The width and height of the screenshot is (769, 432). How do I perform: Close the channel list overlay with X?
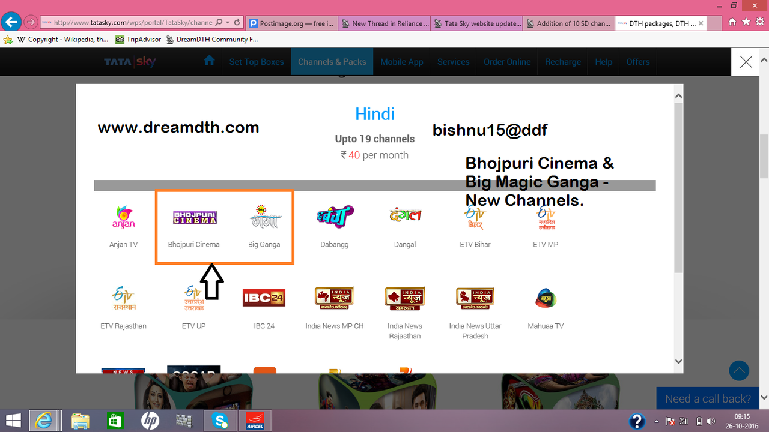(x=746, y=62)
